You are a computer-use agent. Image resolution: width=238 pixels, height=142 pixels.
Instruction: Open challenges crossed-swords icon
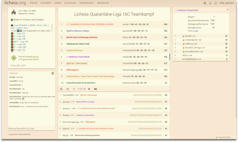tap(210, 3)
